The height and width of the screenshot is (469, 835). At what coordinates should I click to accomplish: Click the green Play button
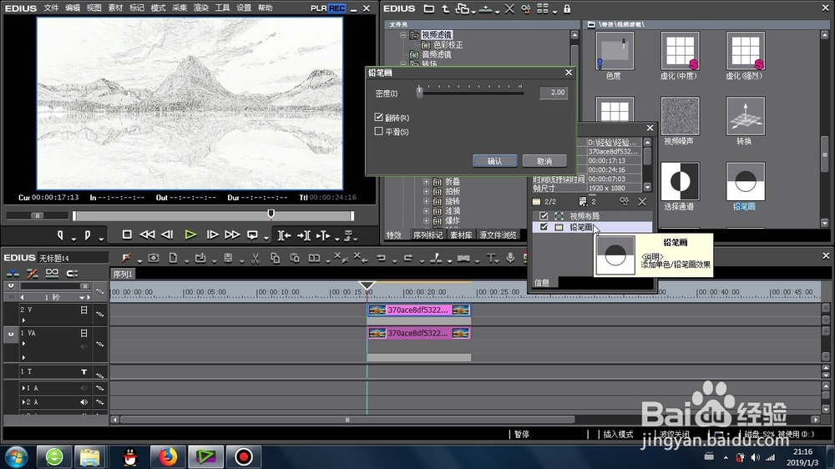(x=190, y=234)
